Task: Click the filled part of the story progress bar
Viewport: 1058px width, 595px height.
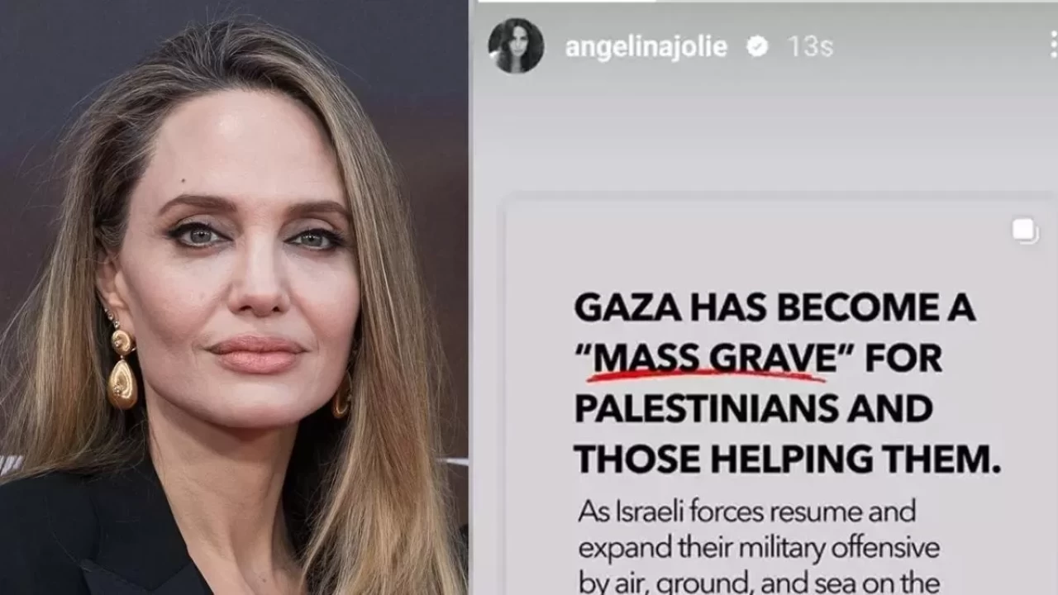Action: point(567,1)
